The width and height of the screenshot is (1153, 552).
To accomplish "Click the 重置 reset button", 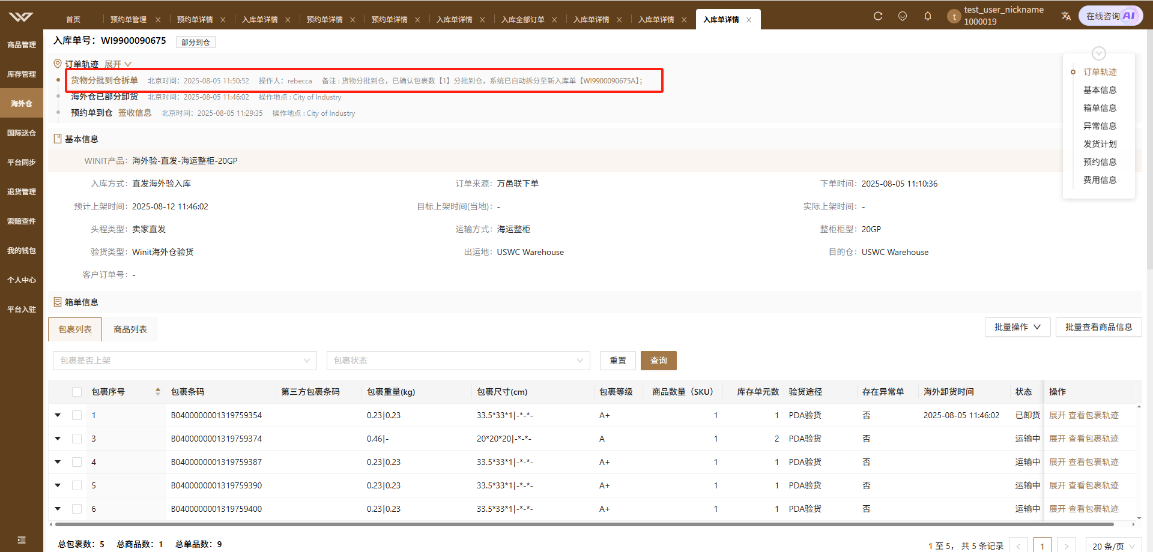I will pyautogui.click(x=618, y=361).
